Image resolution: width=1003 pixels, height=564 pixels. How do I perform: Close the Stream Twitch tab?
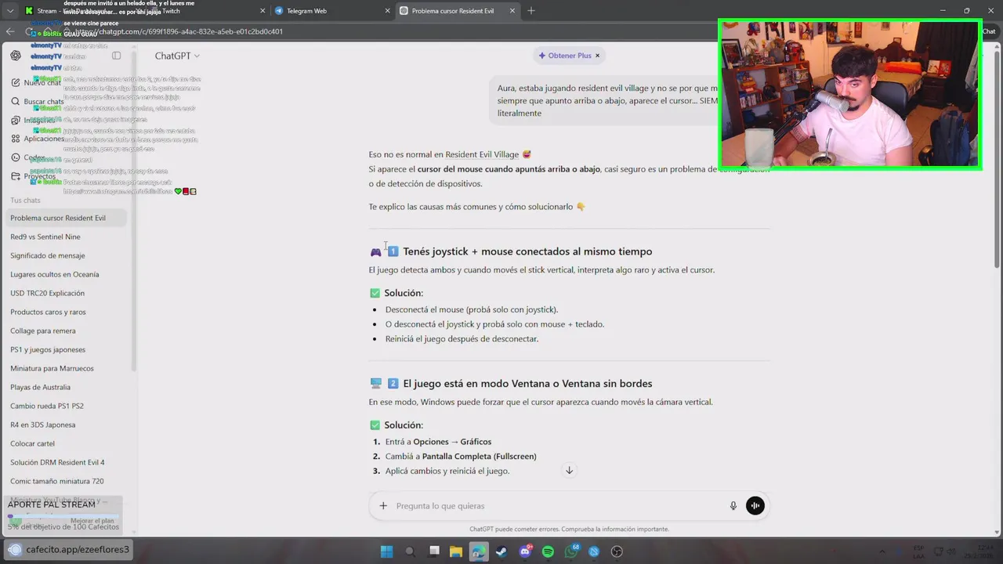click(263, 11)
